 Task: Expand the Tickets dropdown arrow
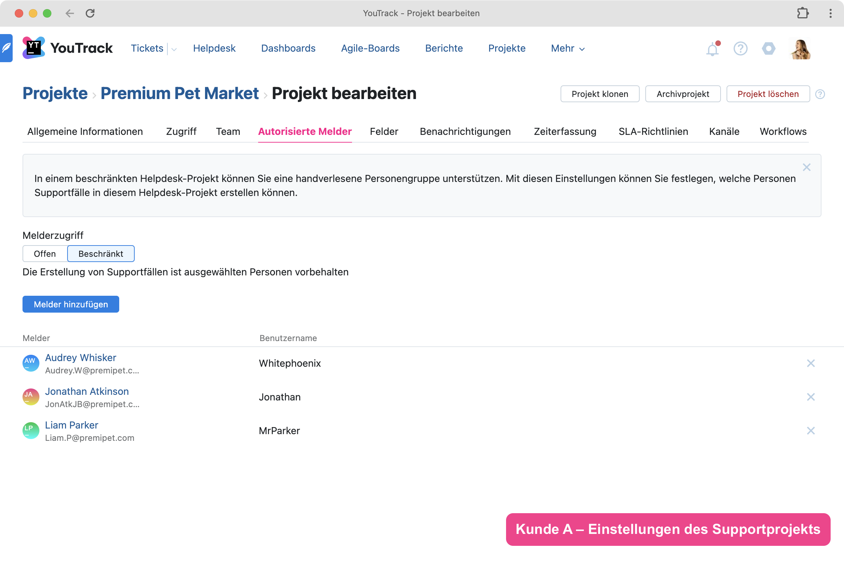[174, 49]
